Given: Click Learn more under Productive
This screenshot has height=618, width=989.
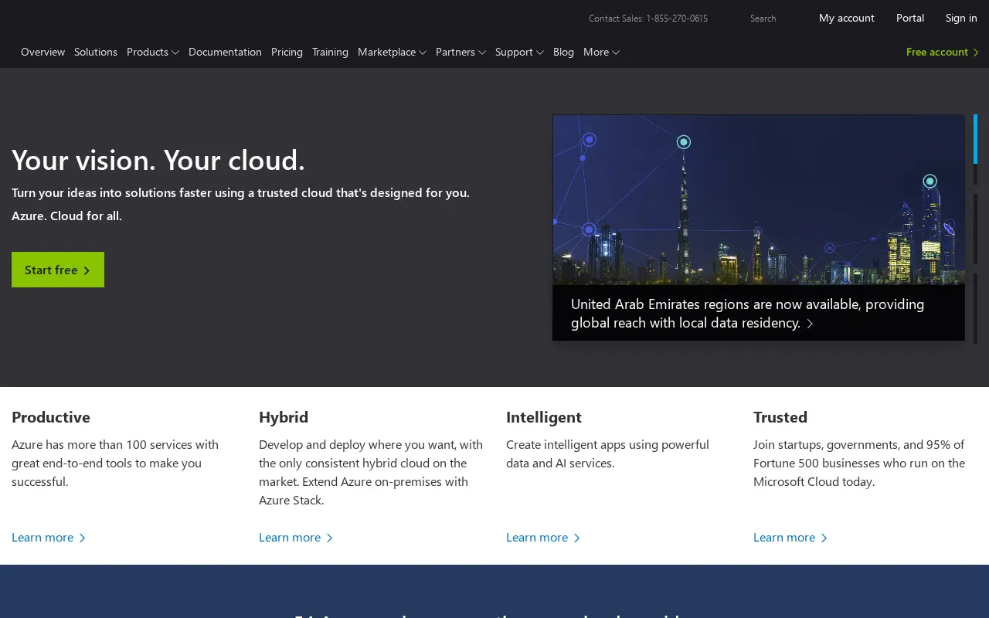Looking at the screenshot, I should [49, 538].
